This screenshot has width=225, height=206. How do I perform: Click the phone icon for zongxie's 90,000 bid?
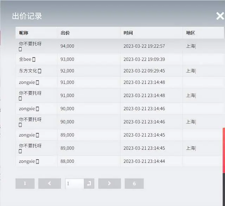click(38, 109)
